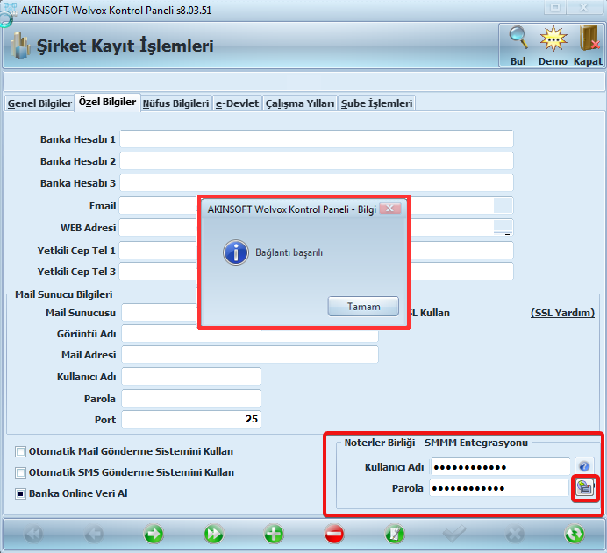Image resolution: width=607 pixels, height=553 pixels.
Task: Click the small button beside Email field
Action: (503, 205)
